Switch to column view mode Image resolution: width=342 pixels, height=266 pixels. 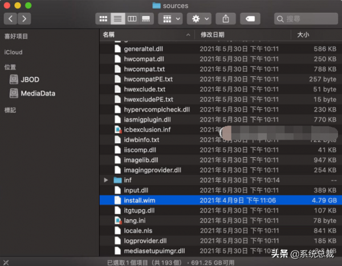(x=132, y=19)
